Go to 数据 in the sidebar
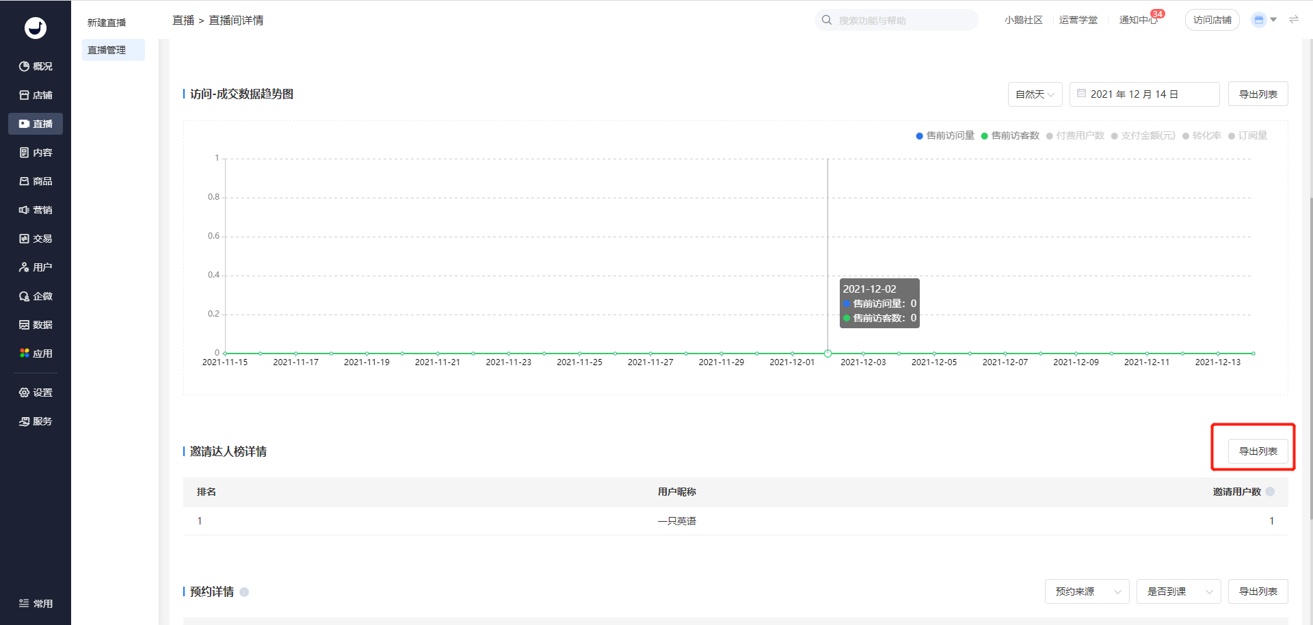The height and width of the screenshot is (625, 1313). click(x=36, y=325)
